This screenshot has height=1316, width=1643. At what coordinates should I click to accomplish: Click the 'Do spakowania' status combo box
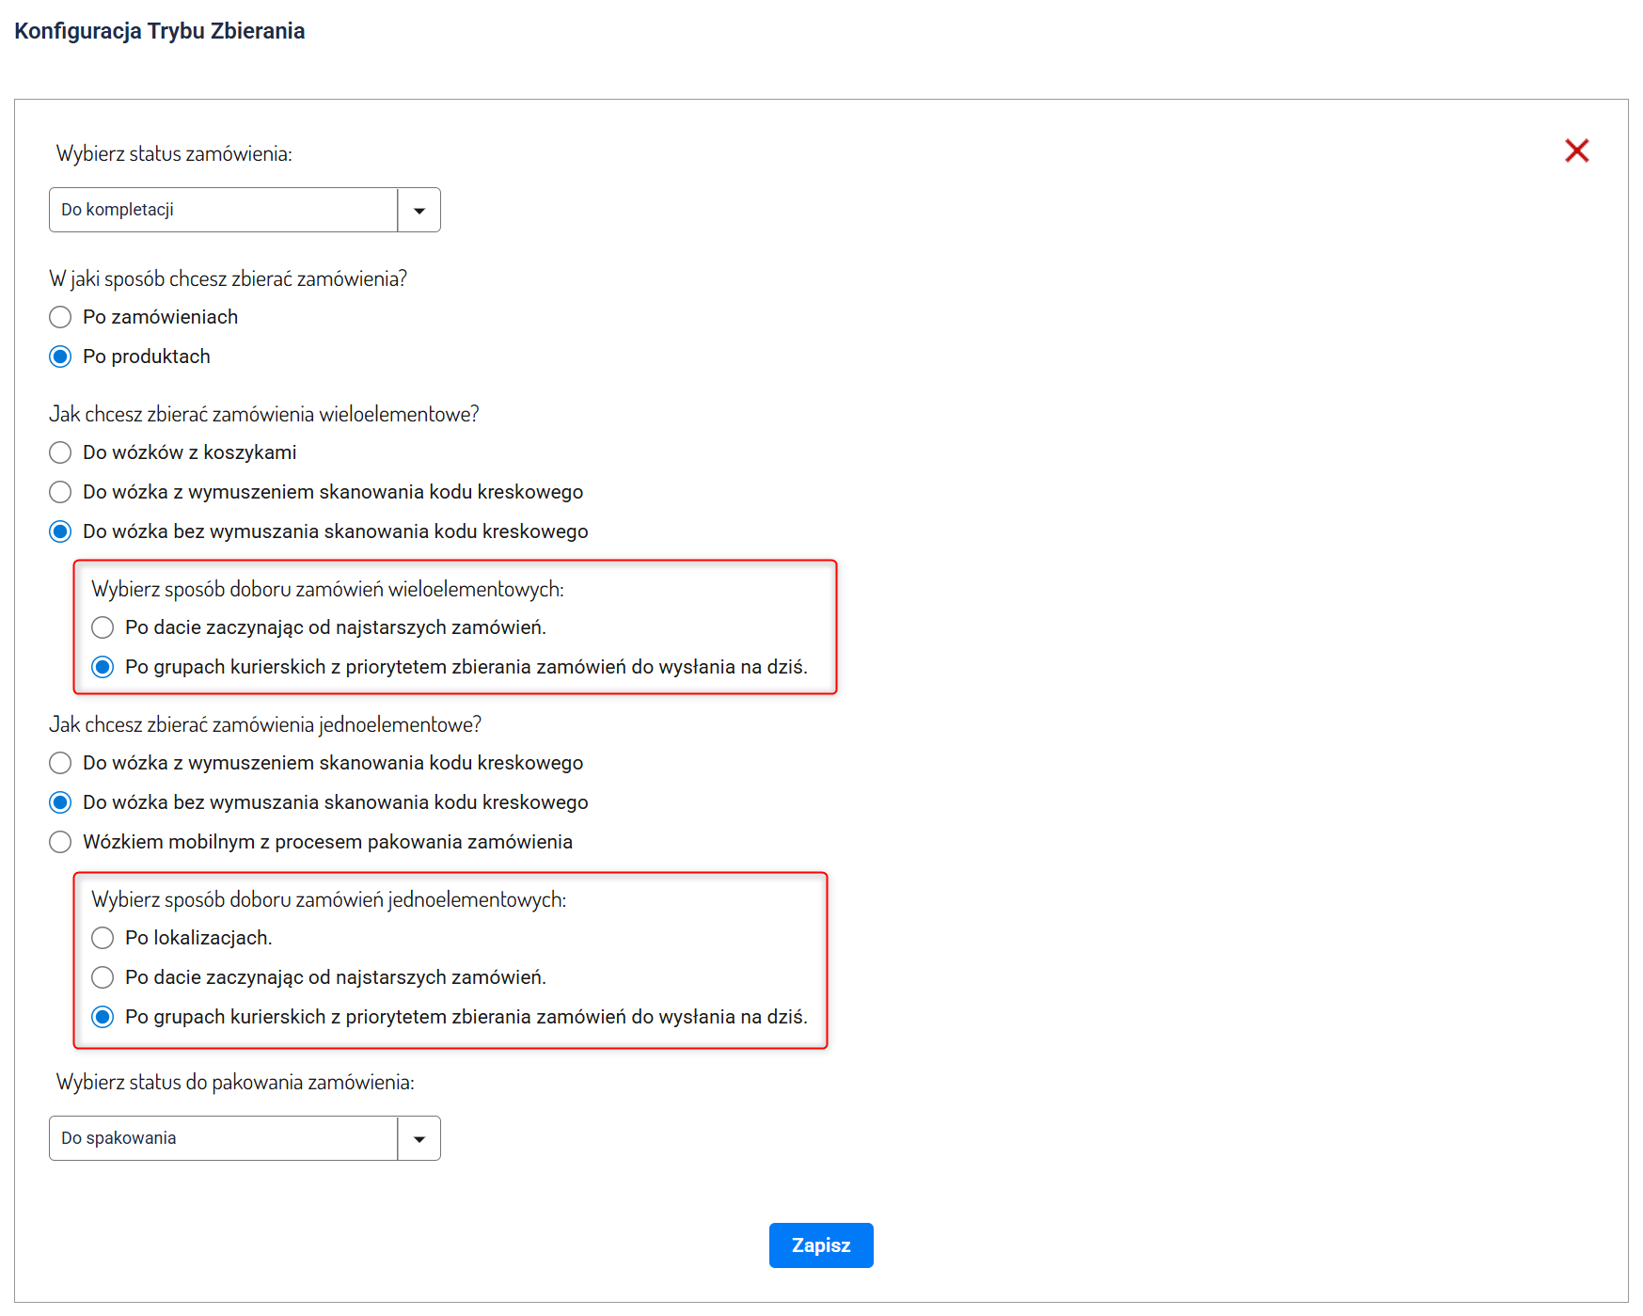coord(223,1138)
